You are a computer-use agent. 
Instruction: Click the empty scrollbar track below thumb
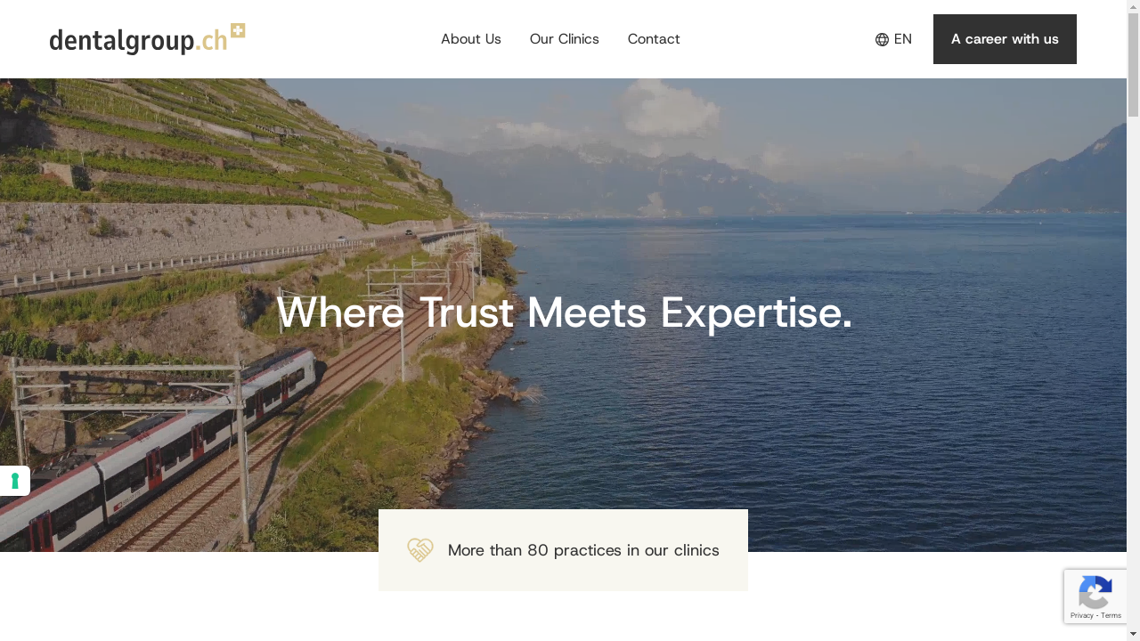[1133, 374]
